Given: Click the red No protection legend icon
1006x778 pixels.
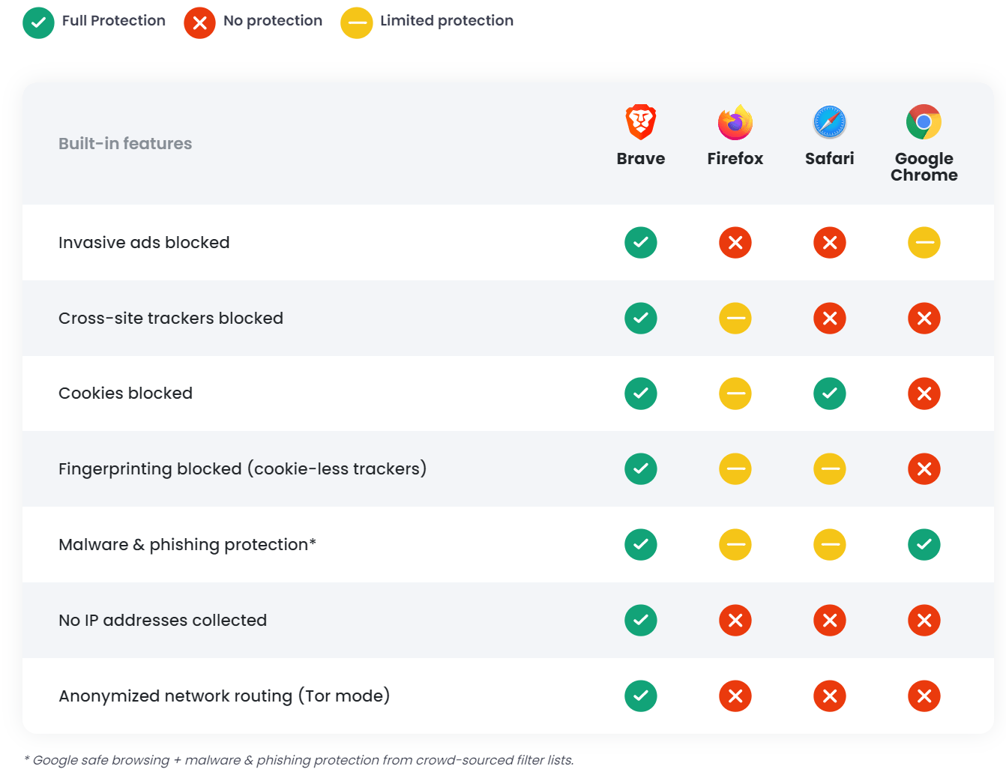Looking at the screenshot, I should (x=199, y=22).
